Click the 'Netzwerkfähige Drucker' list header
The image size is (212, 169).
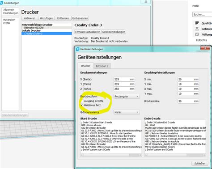[37, 25]
